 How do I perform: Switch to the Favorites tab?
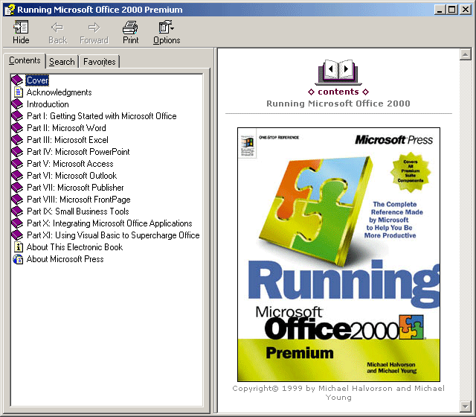tap(99, 62)
